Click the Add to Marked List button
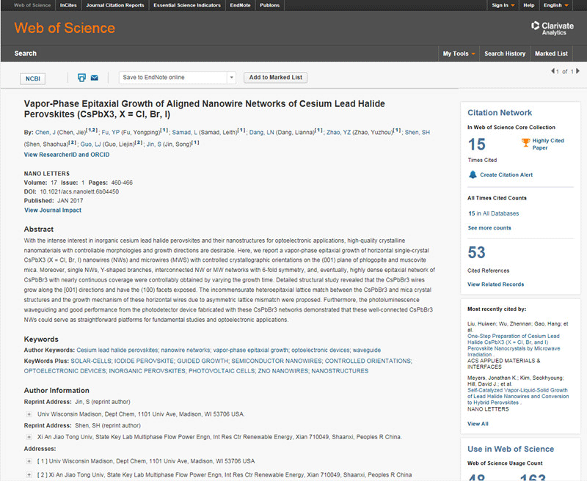 [276, 78]
